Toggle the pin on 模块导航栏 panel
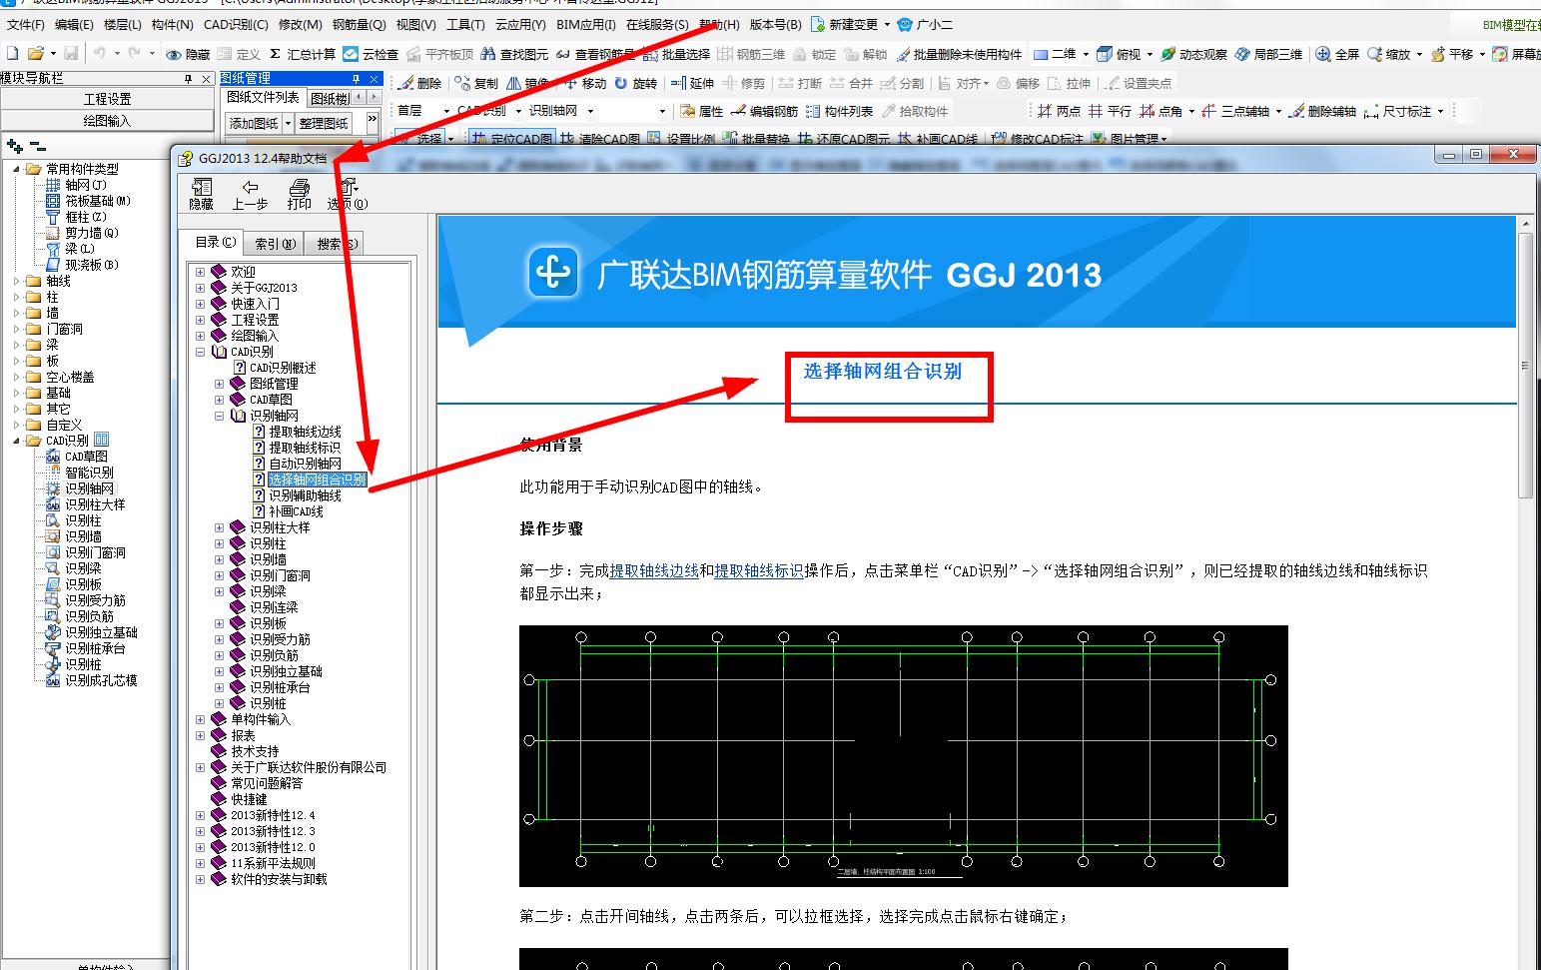Image resolution: width=1541 pixels, height=970 pixels. point(189,78)
